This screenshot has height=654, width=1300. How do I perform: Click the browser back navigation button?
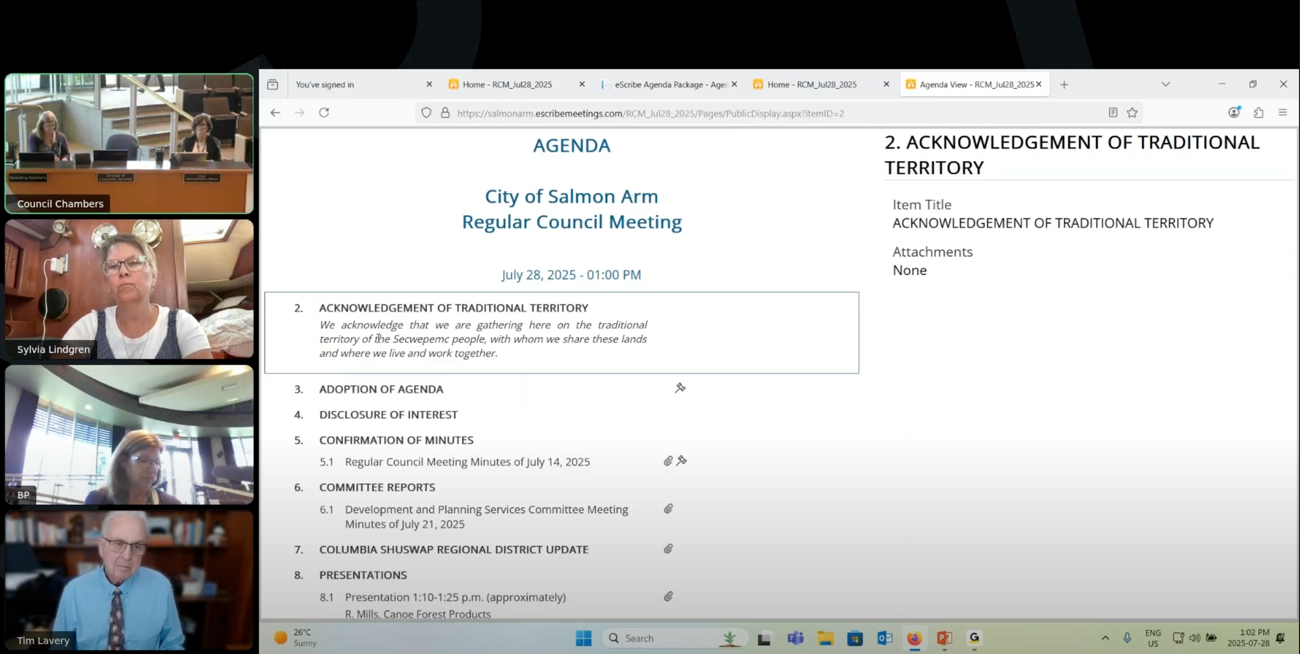click(275, 112)
